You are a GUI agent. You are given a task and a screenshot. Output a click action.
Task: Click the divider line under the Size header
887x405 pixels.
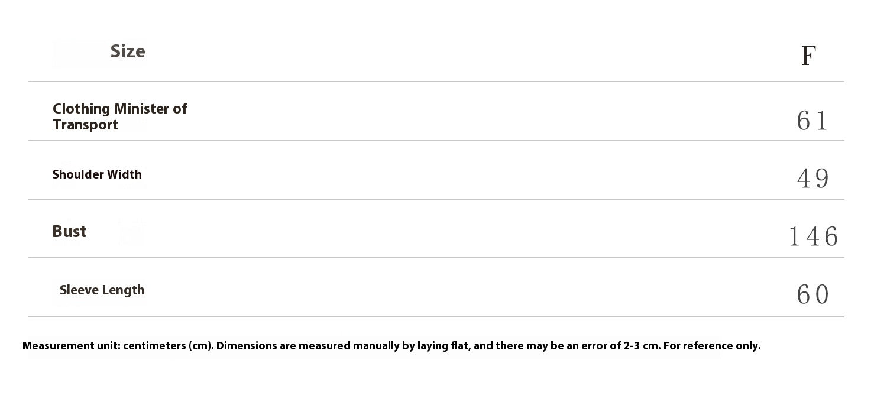pos(436,82)
